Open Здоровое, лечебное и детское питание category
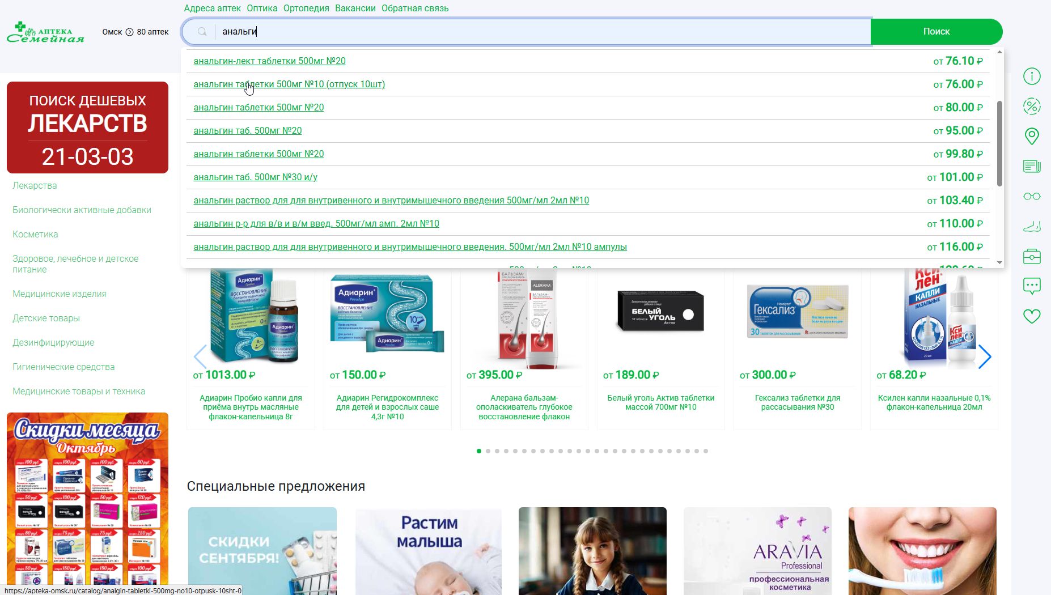The width and height of the screenshot is (1051, 595). (x=75, y=263)
